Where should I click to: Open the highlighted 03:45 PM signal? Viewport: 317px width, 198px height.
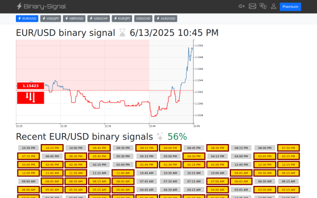pos(265,156)
